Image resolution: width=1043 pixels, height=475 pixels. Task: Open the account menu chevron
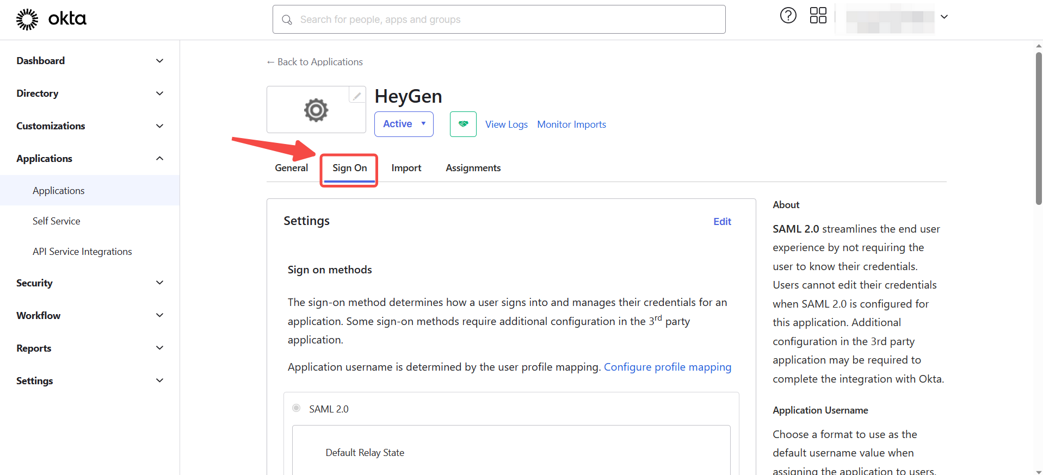(945, 17)
